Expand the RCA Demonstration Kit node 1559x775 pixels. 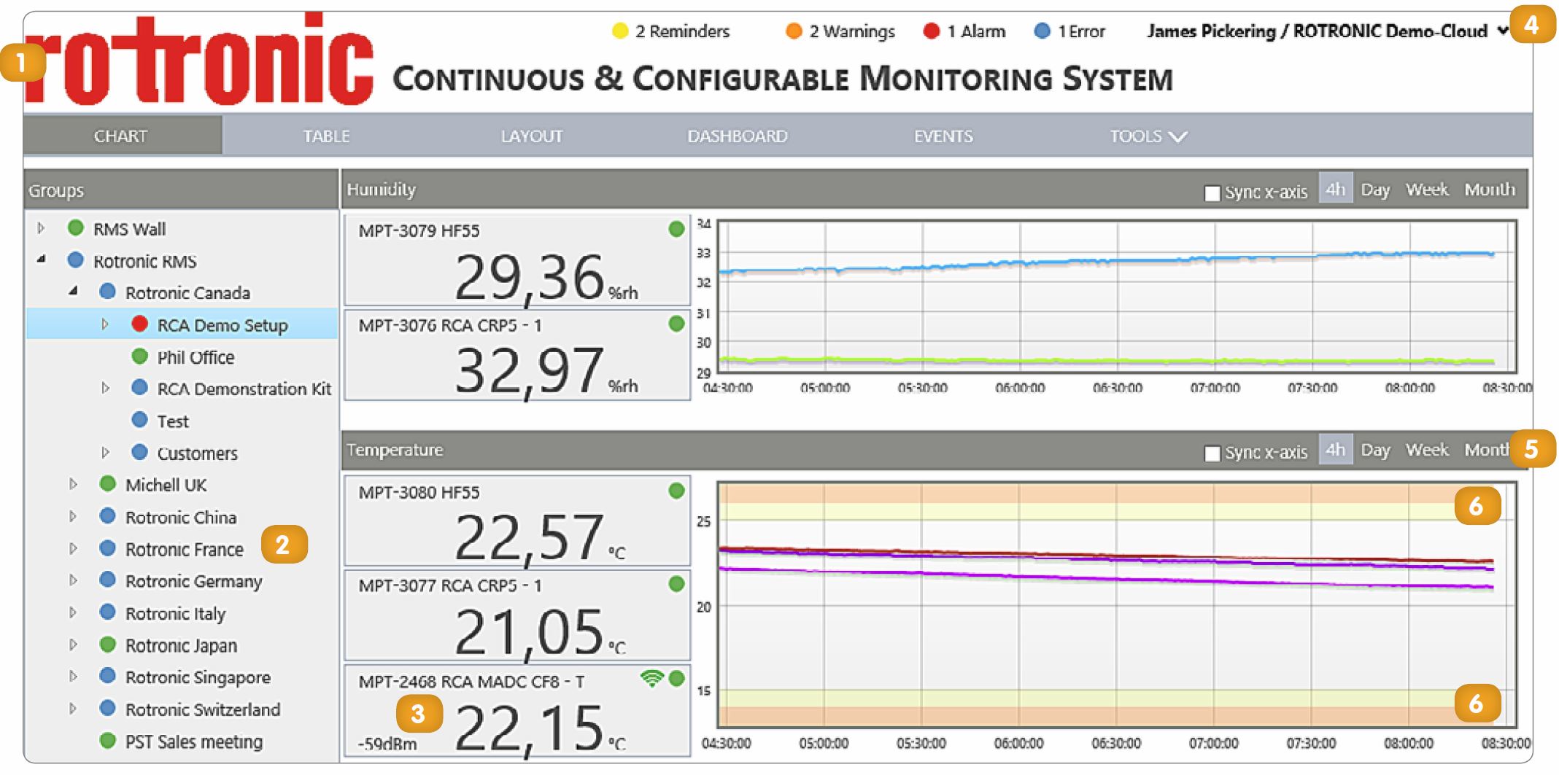[105, 388]
